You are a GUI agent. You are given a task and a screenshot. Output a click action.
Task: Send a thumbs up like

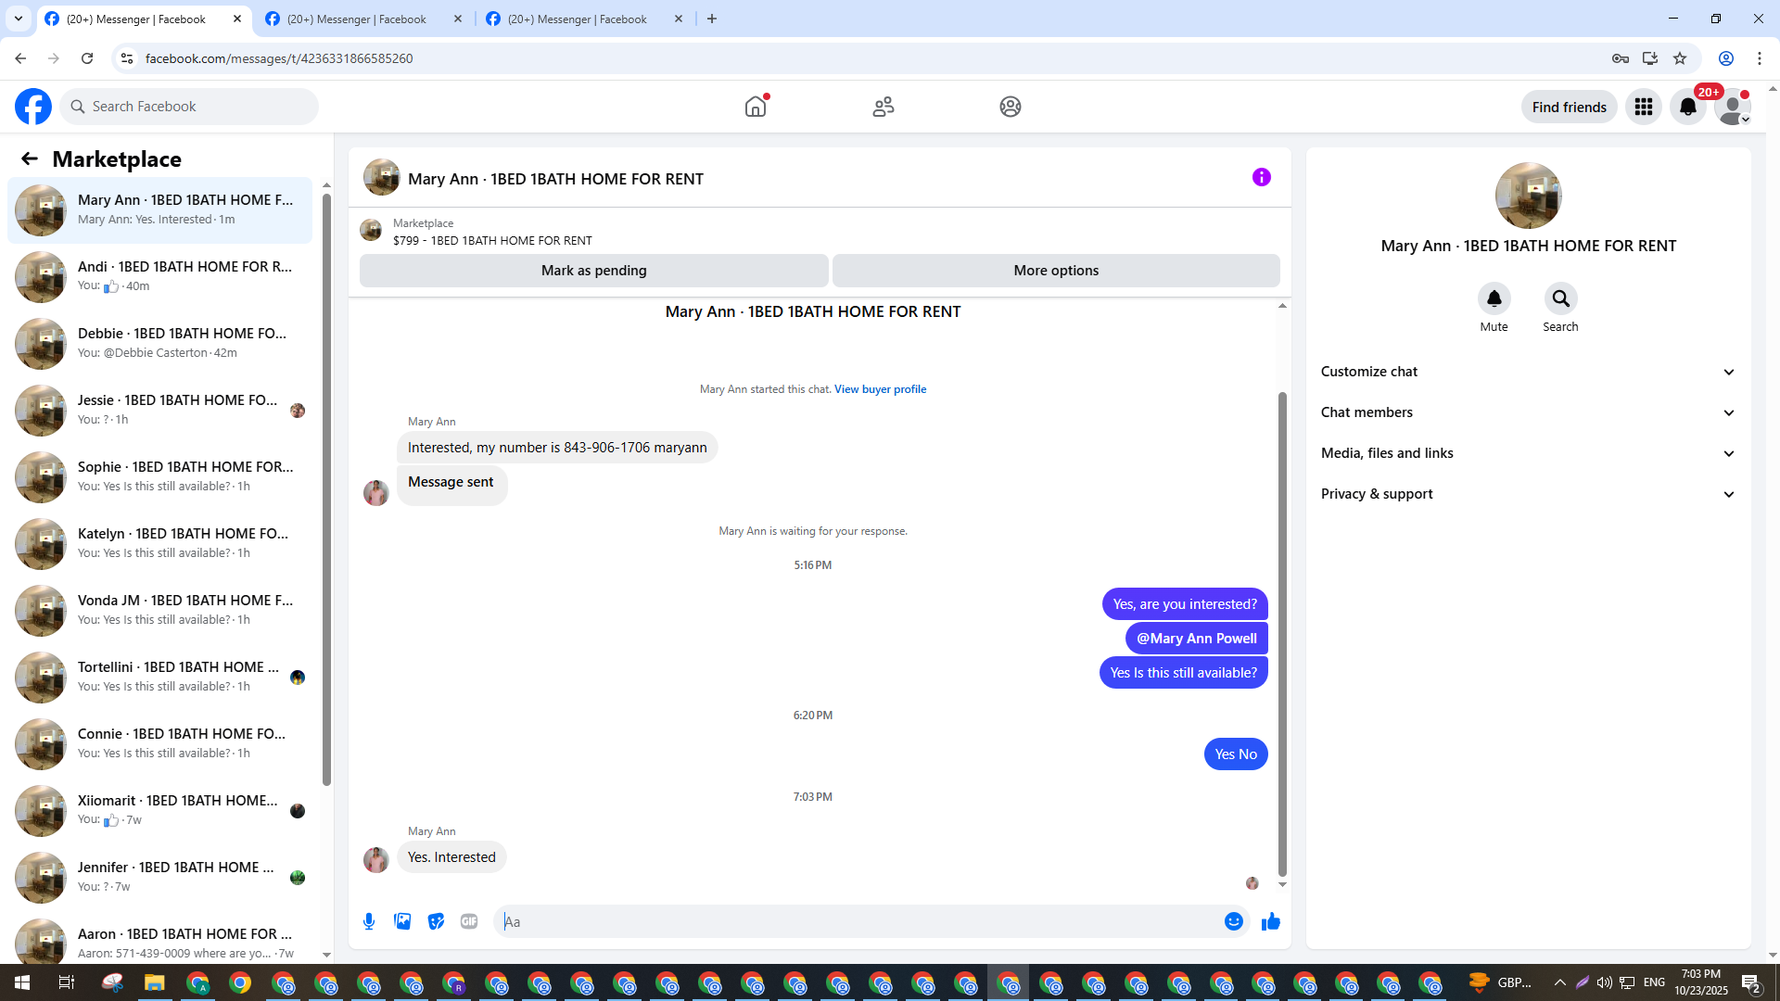[x=1271, y=921]
